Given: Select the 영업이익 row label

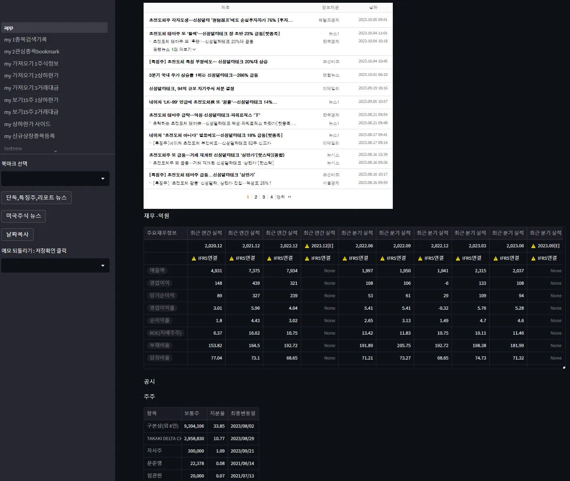Looking at the screenshot, I should [x=159, y=283].
